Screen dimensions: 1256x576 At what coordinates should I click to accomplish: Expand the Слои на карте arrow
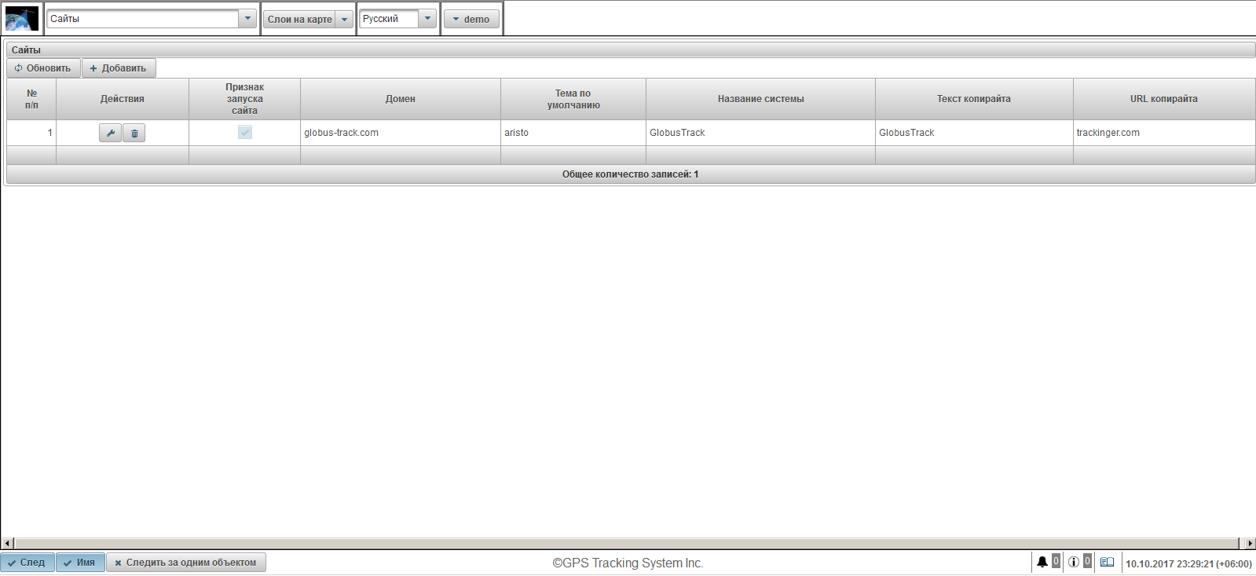[344, 20]
